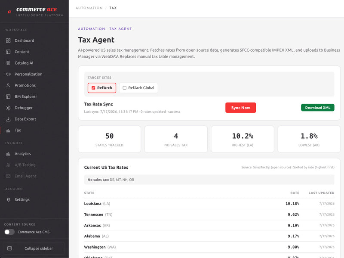Click the Sync Now button
This screenshot has width=344, height=258.
click(240, 108)
